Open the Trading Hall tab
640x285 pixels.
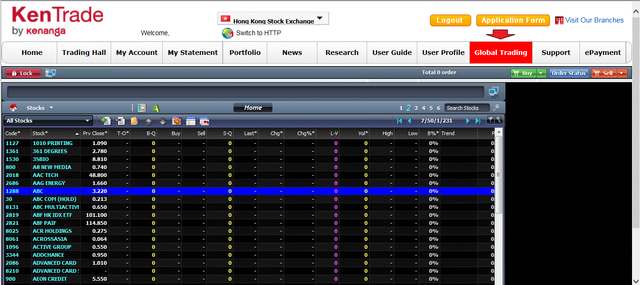tap(83, 53)
